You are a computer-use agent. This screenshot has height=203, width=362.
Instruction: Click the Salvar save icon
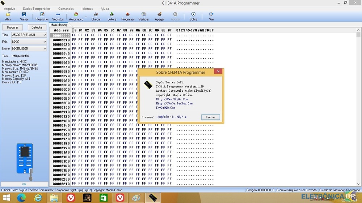(x=24, y=14)
